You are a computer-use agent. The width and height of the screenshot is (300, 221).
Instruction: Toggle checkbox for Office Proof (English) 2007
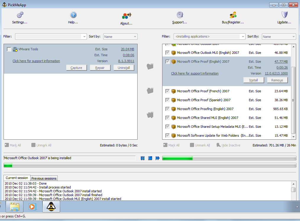[x=167, y=62]
